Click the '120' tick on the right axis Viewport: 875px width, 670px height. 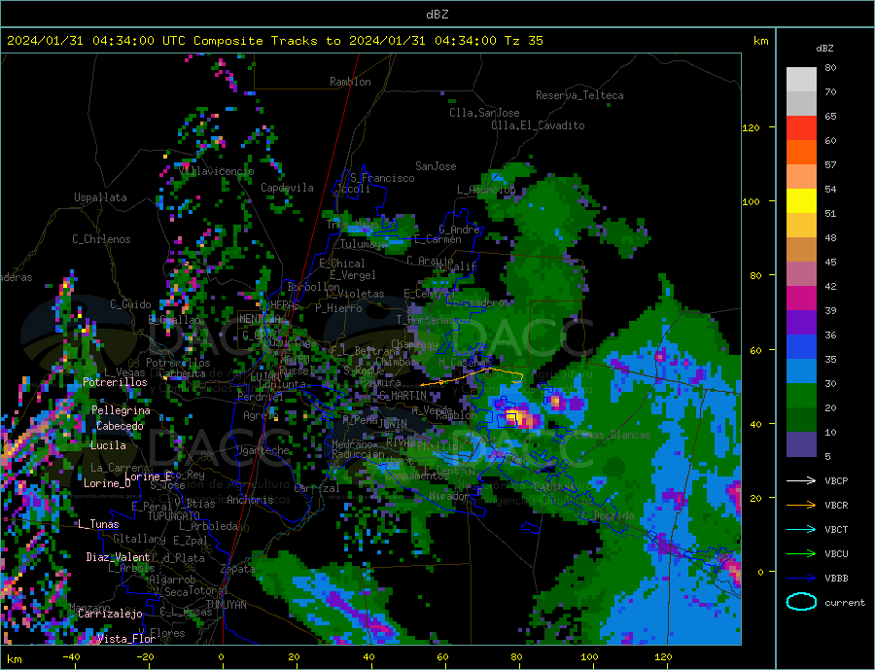[x=751, y=127]
